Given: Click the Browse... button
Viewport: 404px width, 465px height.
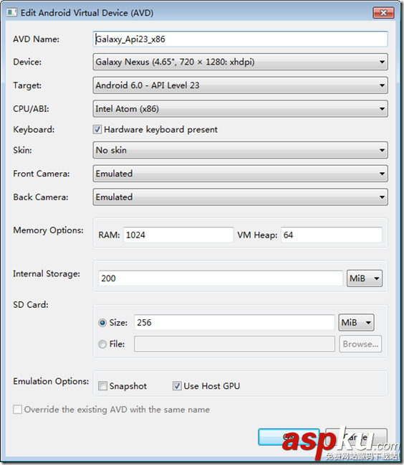Looking at the screenshot, I should pos(360,344).
